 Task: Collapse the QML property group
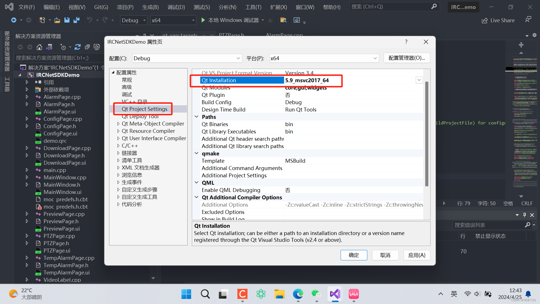pyautogui.click(x=197, y=182)
